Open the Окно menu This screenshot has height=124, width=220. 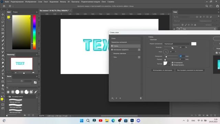click(104, 2)
